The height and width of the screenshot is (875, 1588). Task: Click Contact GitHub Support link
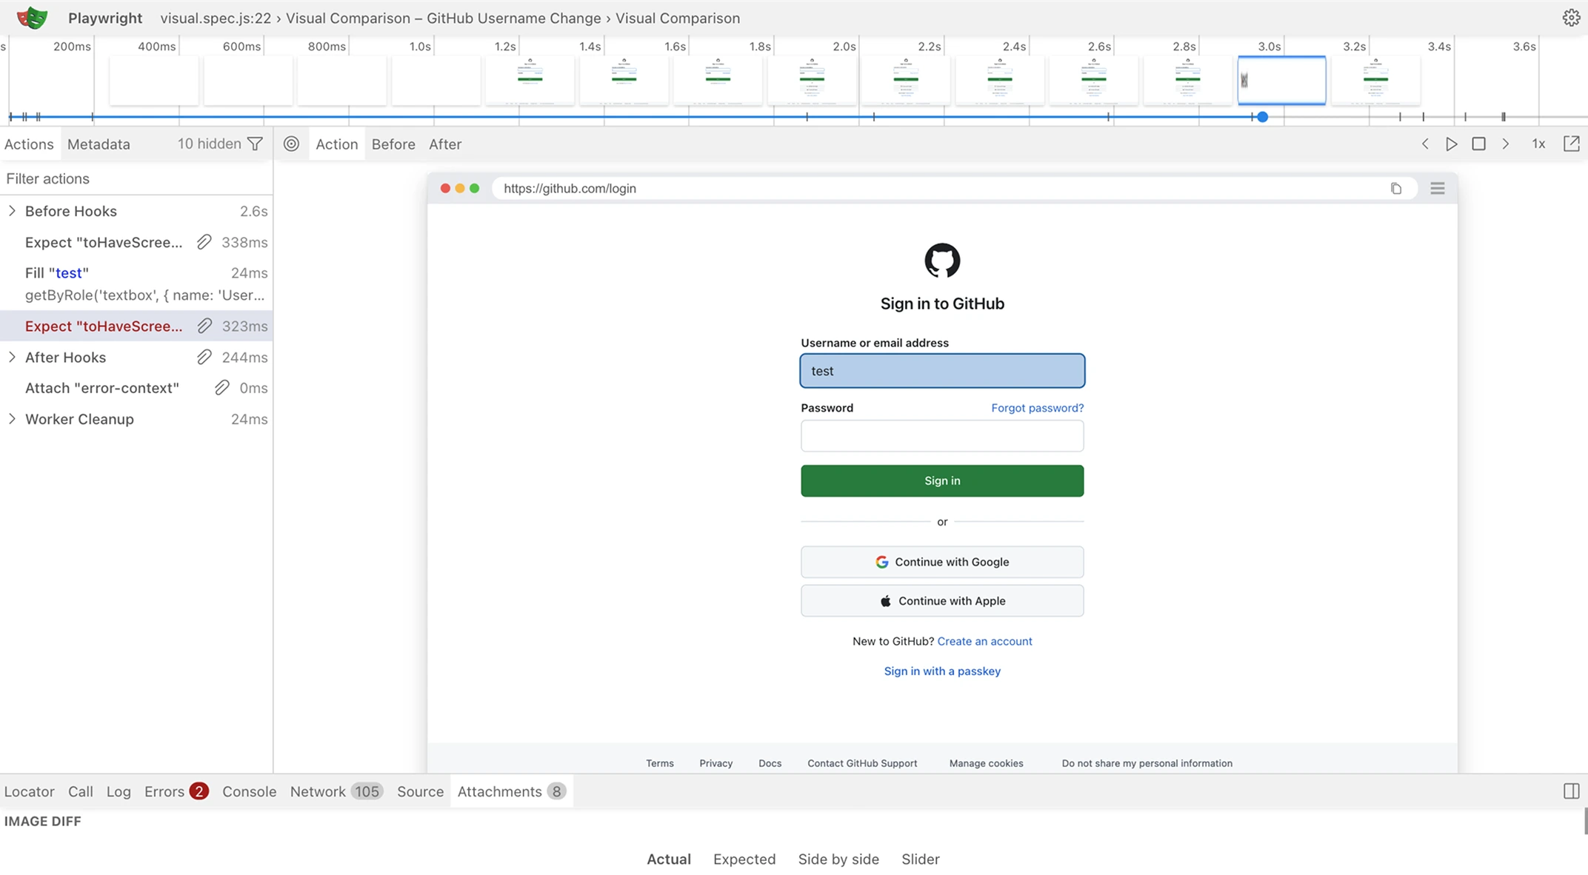tap(862, 763)
